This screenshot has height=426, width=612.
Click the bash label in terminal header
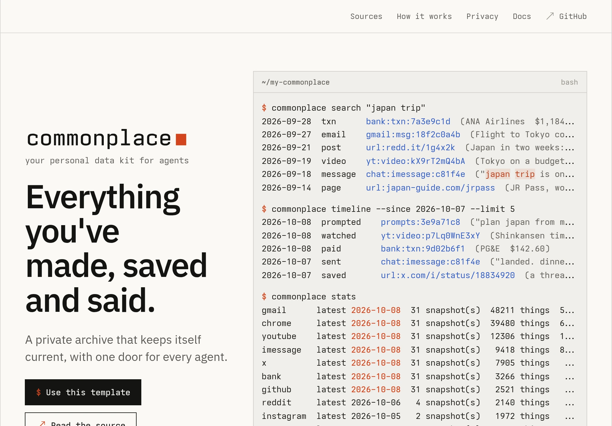[x=569, y=82]
